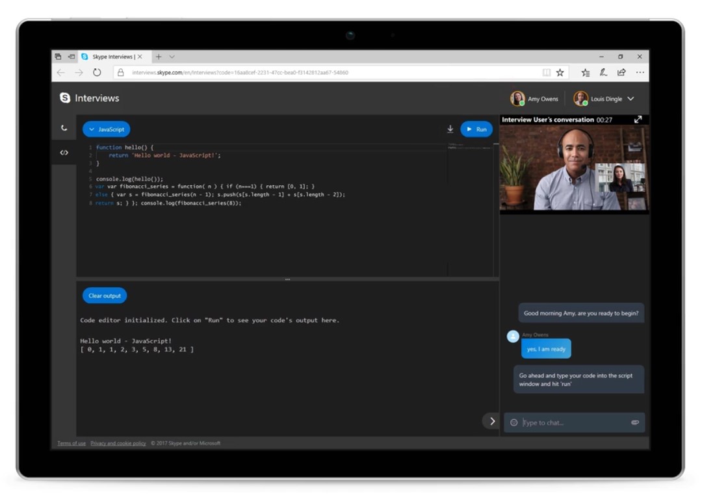Image resolution: width=702 pixels, height=499 pixels.
Task: Click the line returning 'Hello world - JavaScript!'
Action: coord(164,155)
